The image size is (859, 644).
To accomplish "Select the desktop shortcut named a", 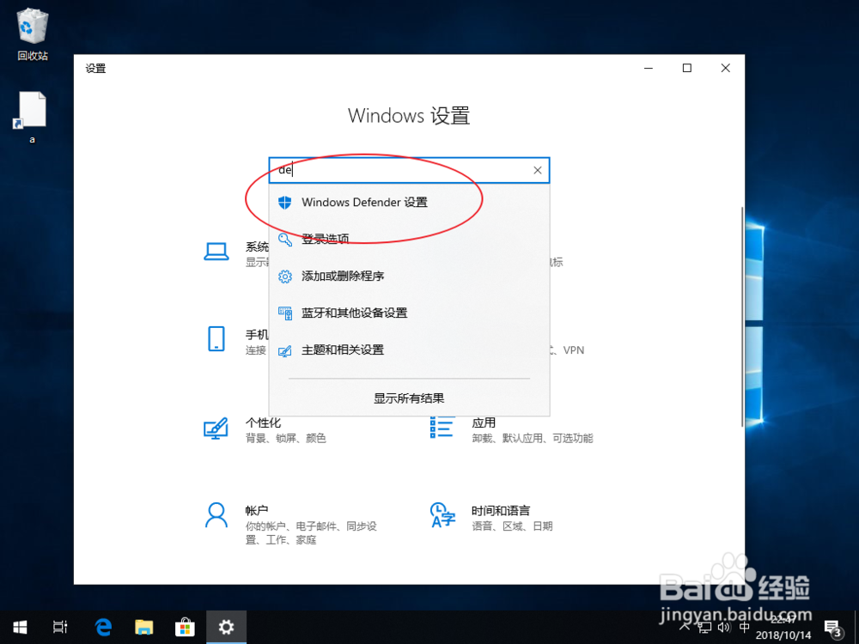I will tap(33, 117).
